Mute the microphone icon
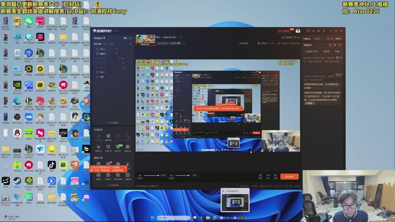The height and width of the screenshot is (222, 395). click(140, 176)
